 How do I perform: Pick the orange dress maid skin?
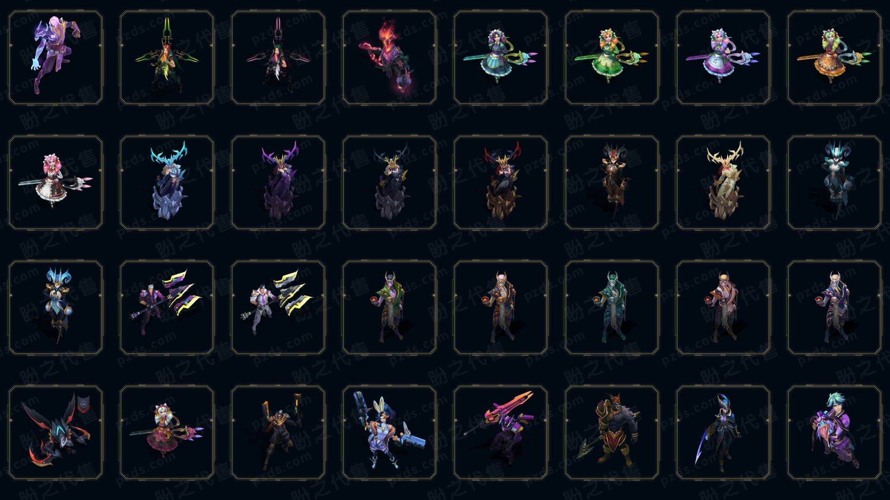[x=834, y=57]
